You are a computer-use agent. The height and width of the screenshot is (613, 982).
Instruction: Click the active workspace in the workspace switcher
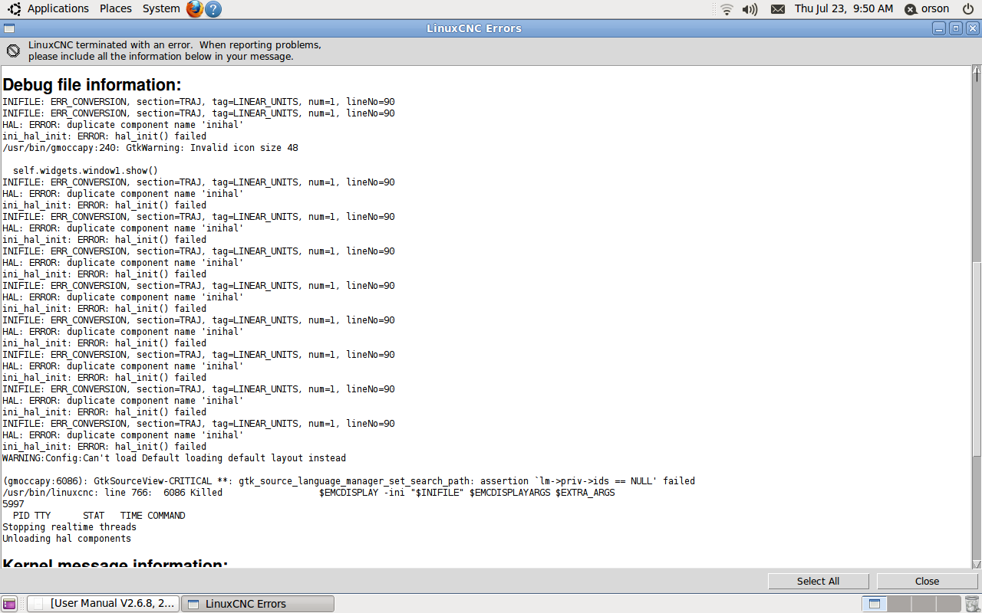tap(874, 604)
